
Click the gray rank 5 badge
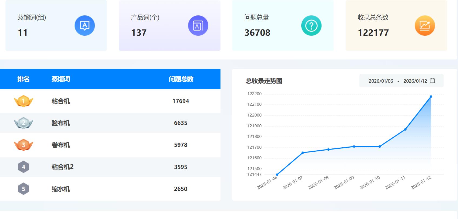tap(24, 189)
